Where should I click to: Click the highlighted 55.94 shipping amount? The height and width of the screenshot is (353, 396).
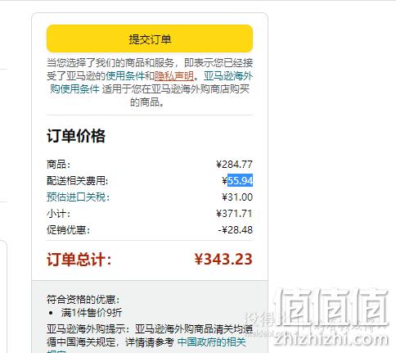pyautogui.click(x=240, y=181)
